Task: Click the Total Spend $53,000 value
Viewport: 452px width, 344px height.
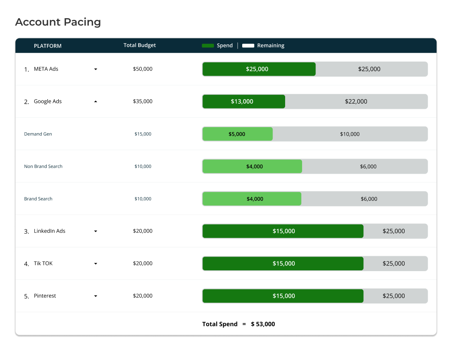Action: tap(263, 324)
